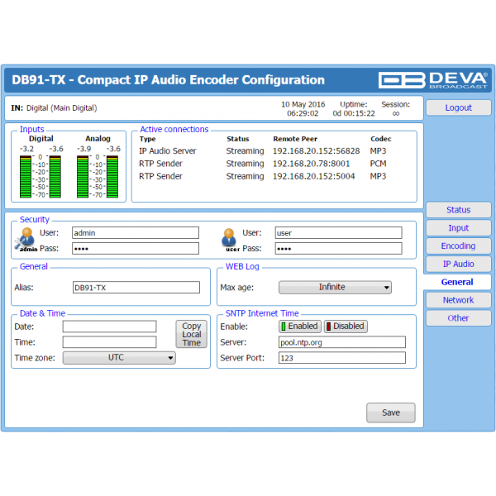496x496 pixels.
Task: Click the Server Port field 123
Action: click(342, 358)
